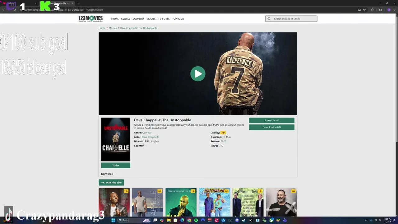
Task: Click the search magnifier icon
Action: click(x=269, y=19)
